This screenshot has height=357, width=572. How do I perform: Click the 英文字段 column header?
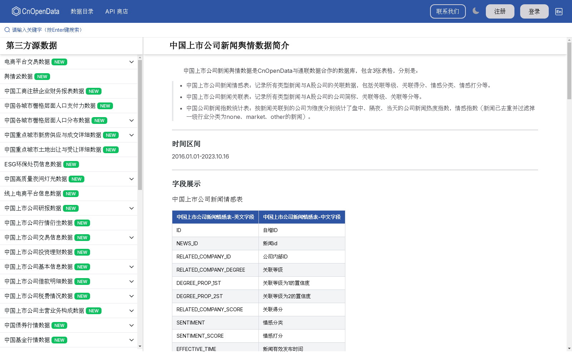tap(215, 217)
